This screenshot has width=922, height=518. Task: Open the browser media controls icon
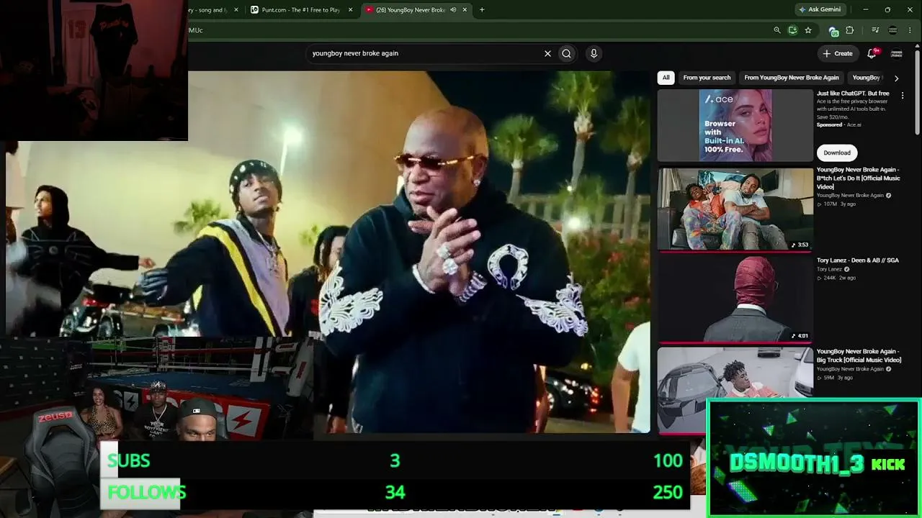pos(875,30)
